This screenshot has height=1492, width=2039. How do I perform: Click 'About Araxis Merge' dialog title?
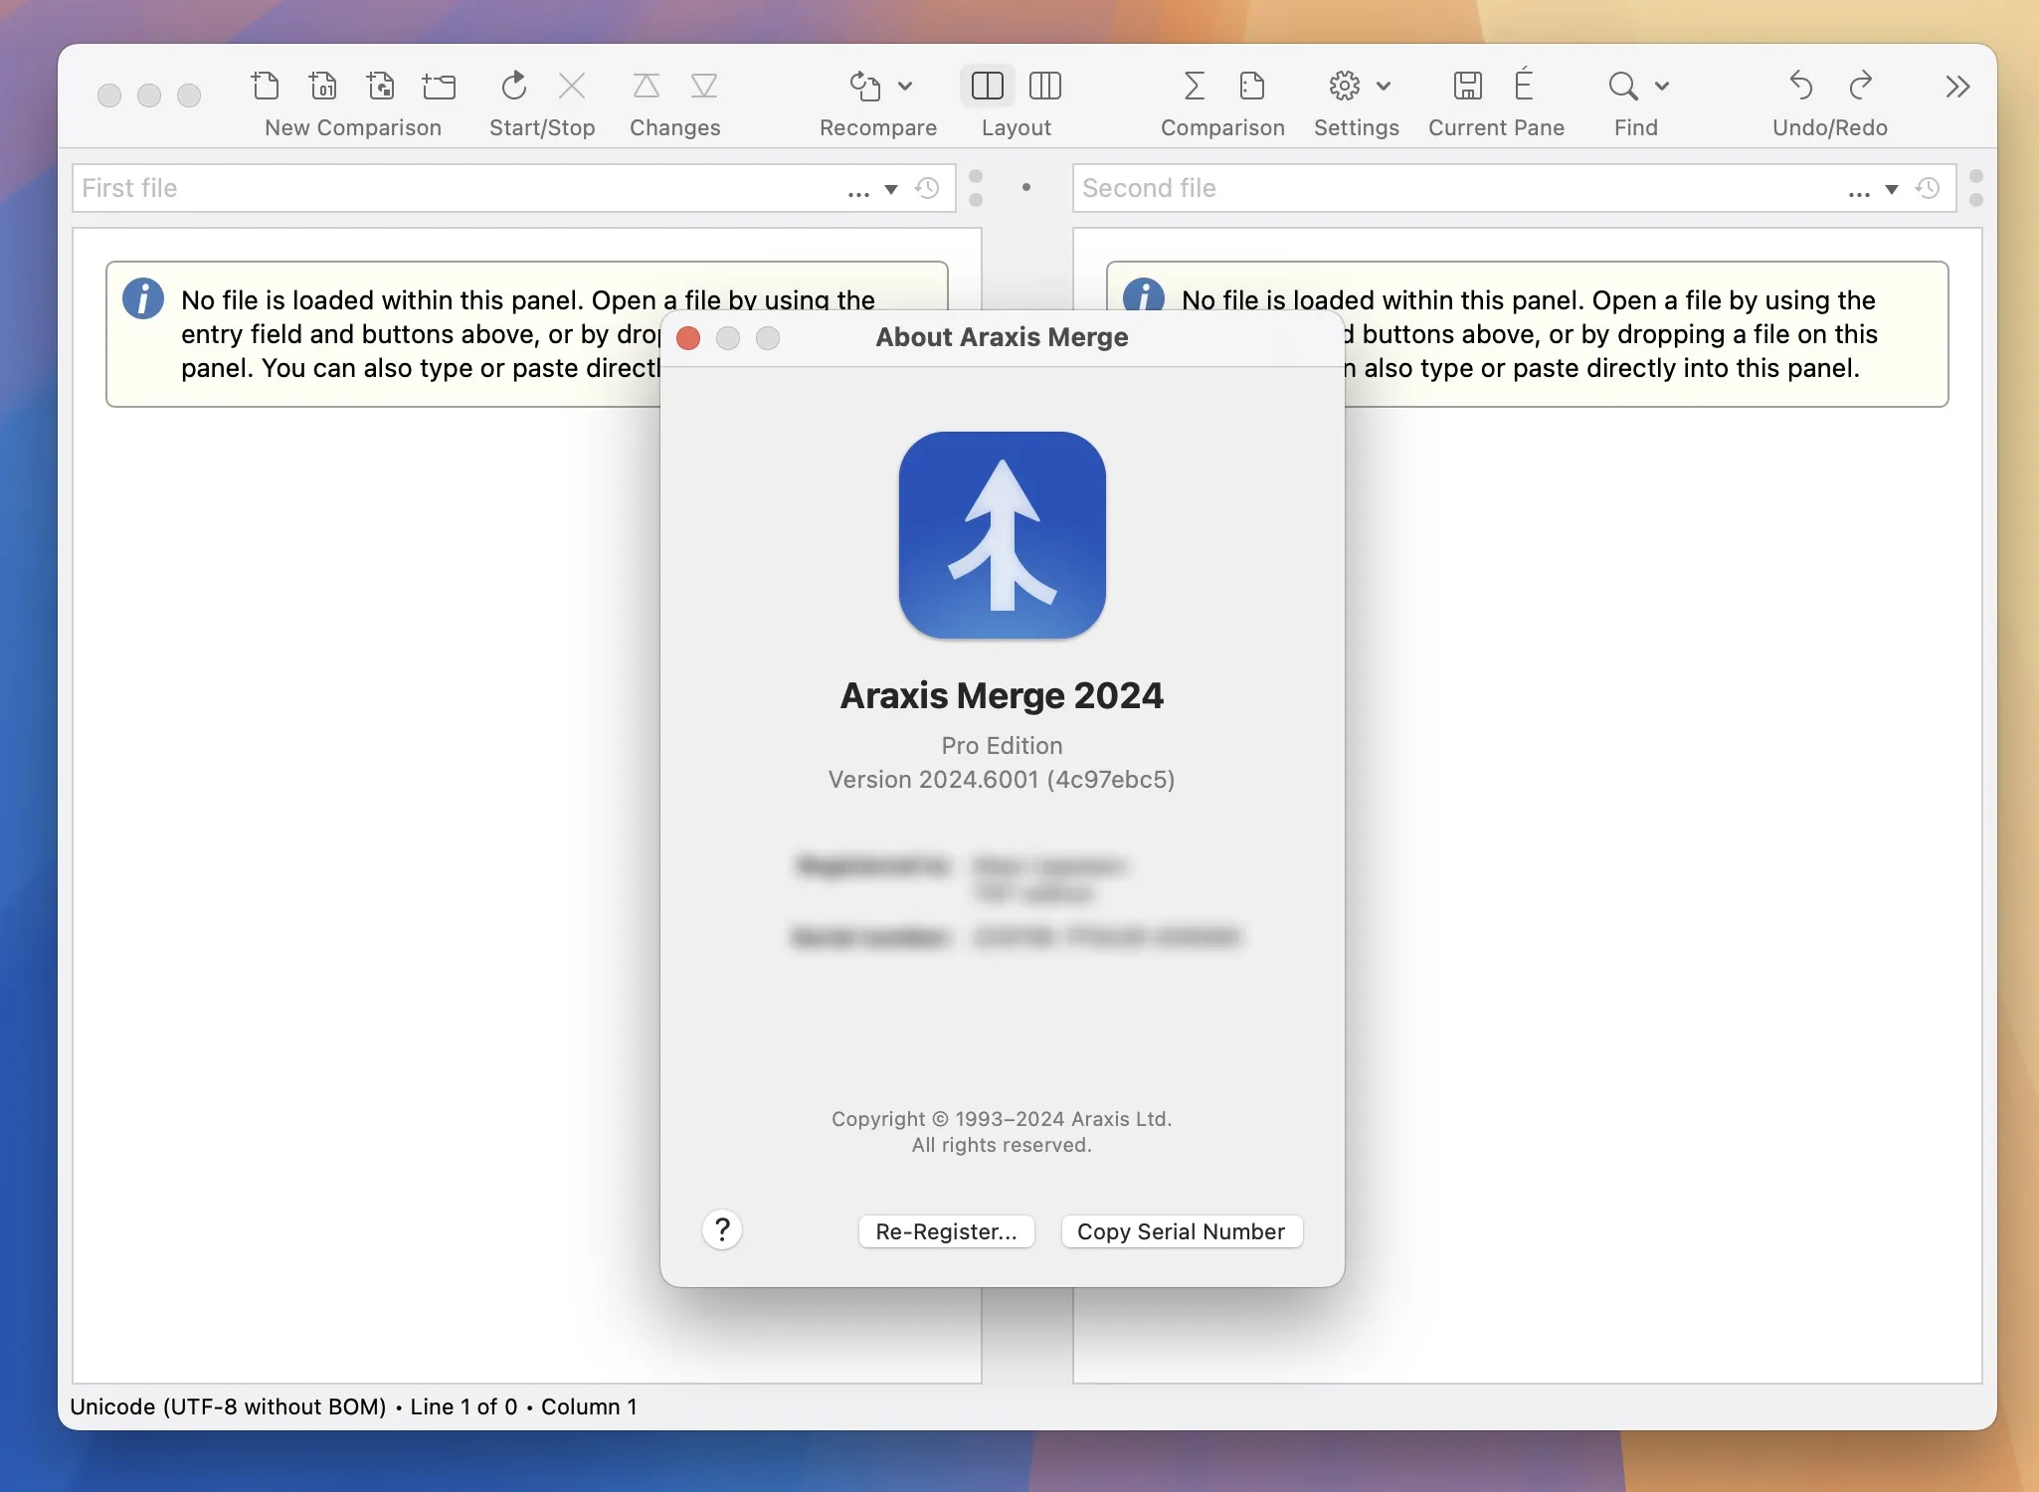[x=1003, y=337]
